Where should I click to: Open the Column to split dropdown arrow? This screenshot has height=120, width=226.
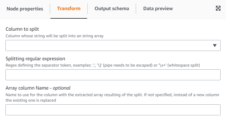[x=215, y=45]
